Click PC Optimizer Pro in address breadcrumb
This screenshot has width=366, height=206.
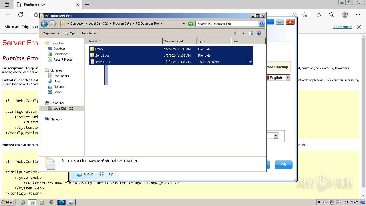147,24
